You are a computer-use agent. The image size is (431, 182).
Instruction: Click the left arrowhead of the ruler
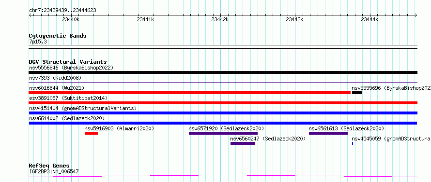click(30, 15)
